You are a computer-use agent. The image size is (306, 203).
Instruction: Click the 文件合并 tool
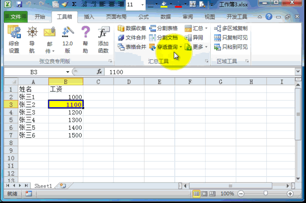coord(132,38)
